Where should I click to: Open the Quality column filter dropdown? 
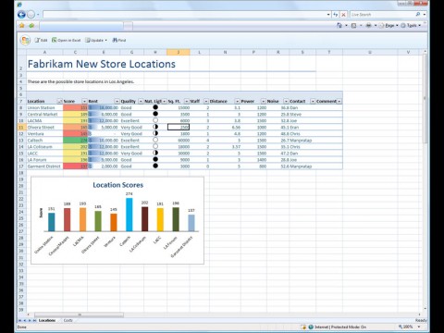[141, 101]
